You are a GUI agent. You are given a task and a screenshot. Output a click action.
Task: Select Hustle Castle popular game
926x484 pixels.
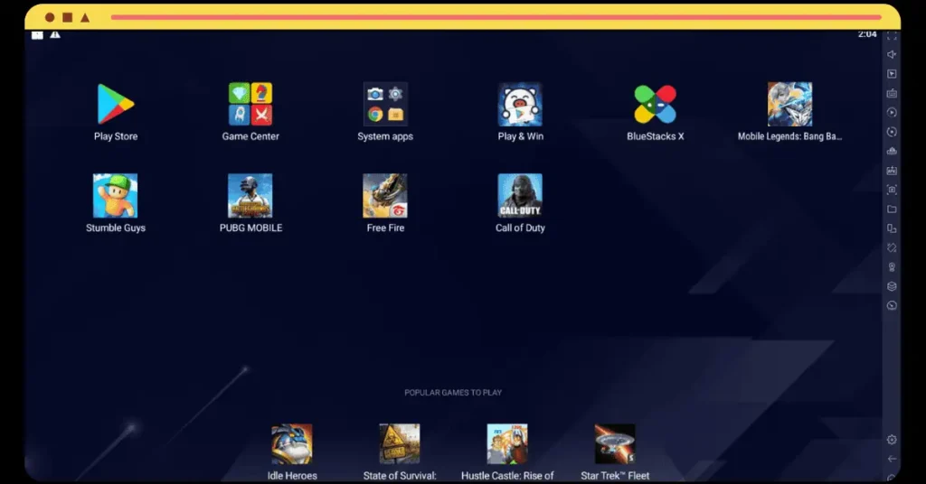pos(507,444)
